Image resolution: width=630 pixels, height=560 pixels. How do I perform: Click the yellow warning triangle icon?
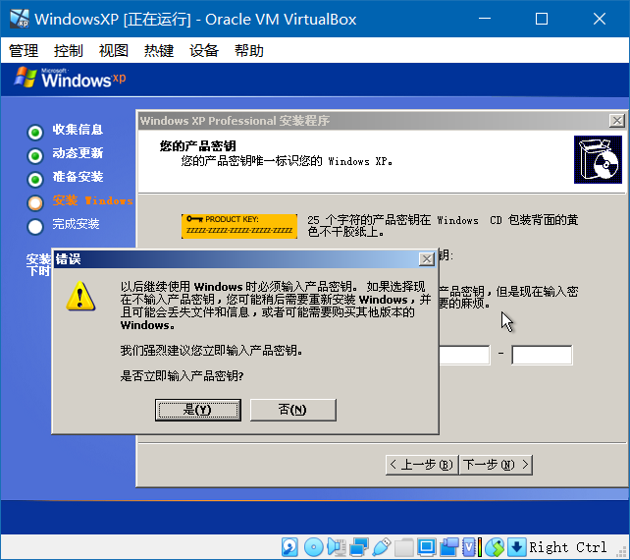pyautogui.click(x=80, y=297)
